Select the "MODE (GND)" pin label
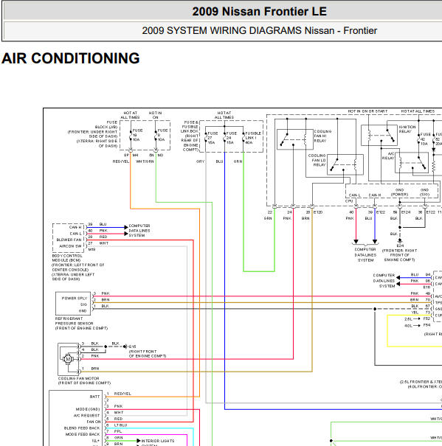Image resolution: width=442 pixels, height=446 pixels. pyautogui.click(x=88, y=409)
